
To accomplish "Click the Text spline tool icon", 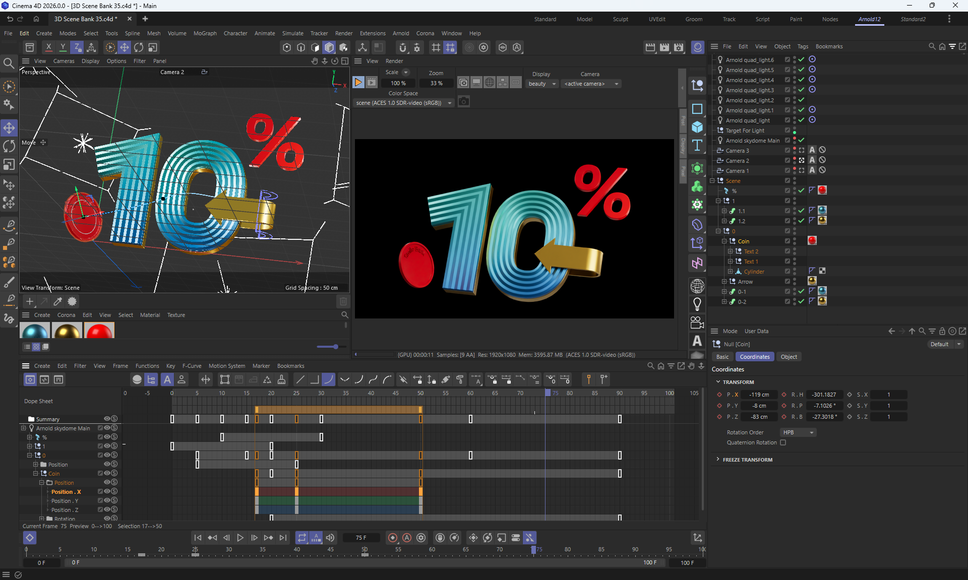I will point(697,146).
